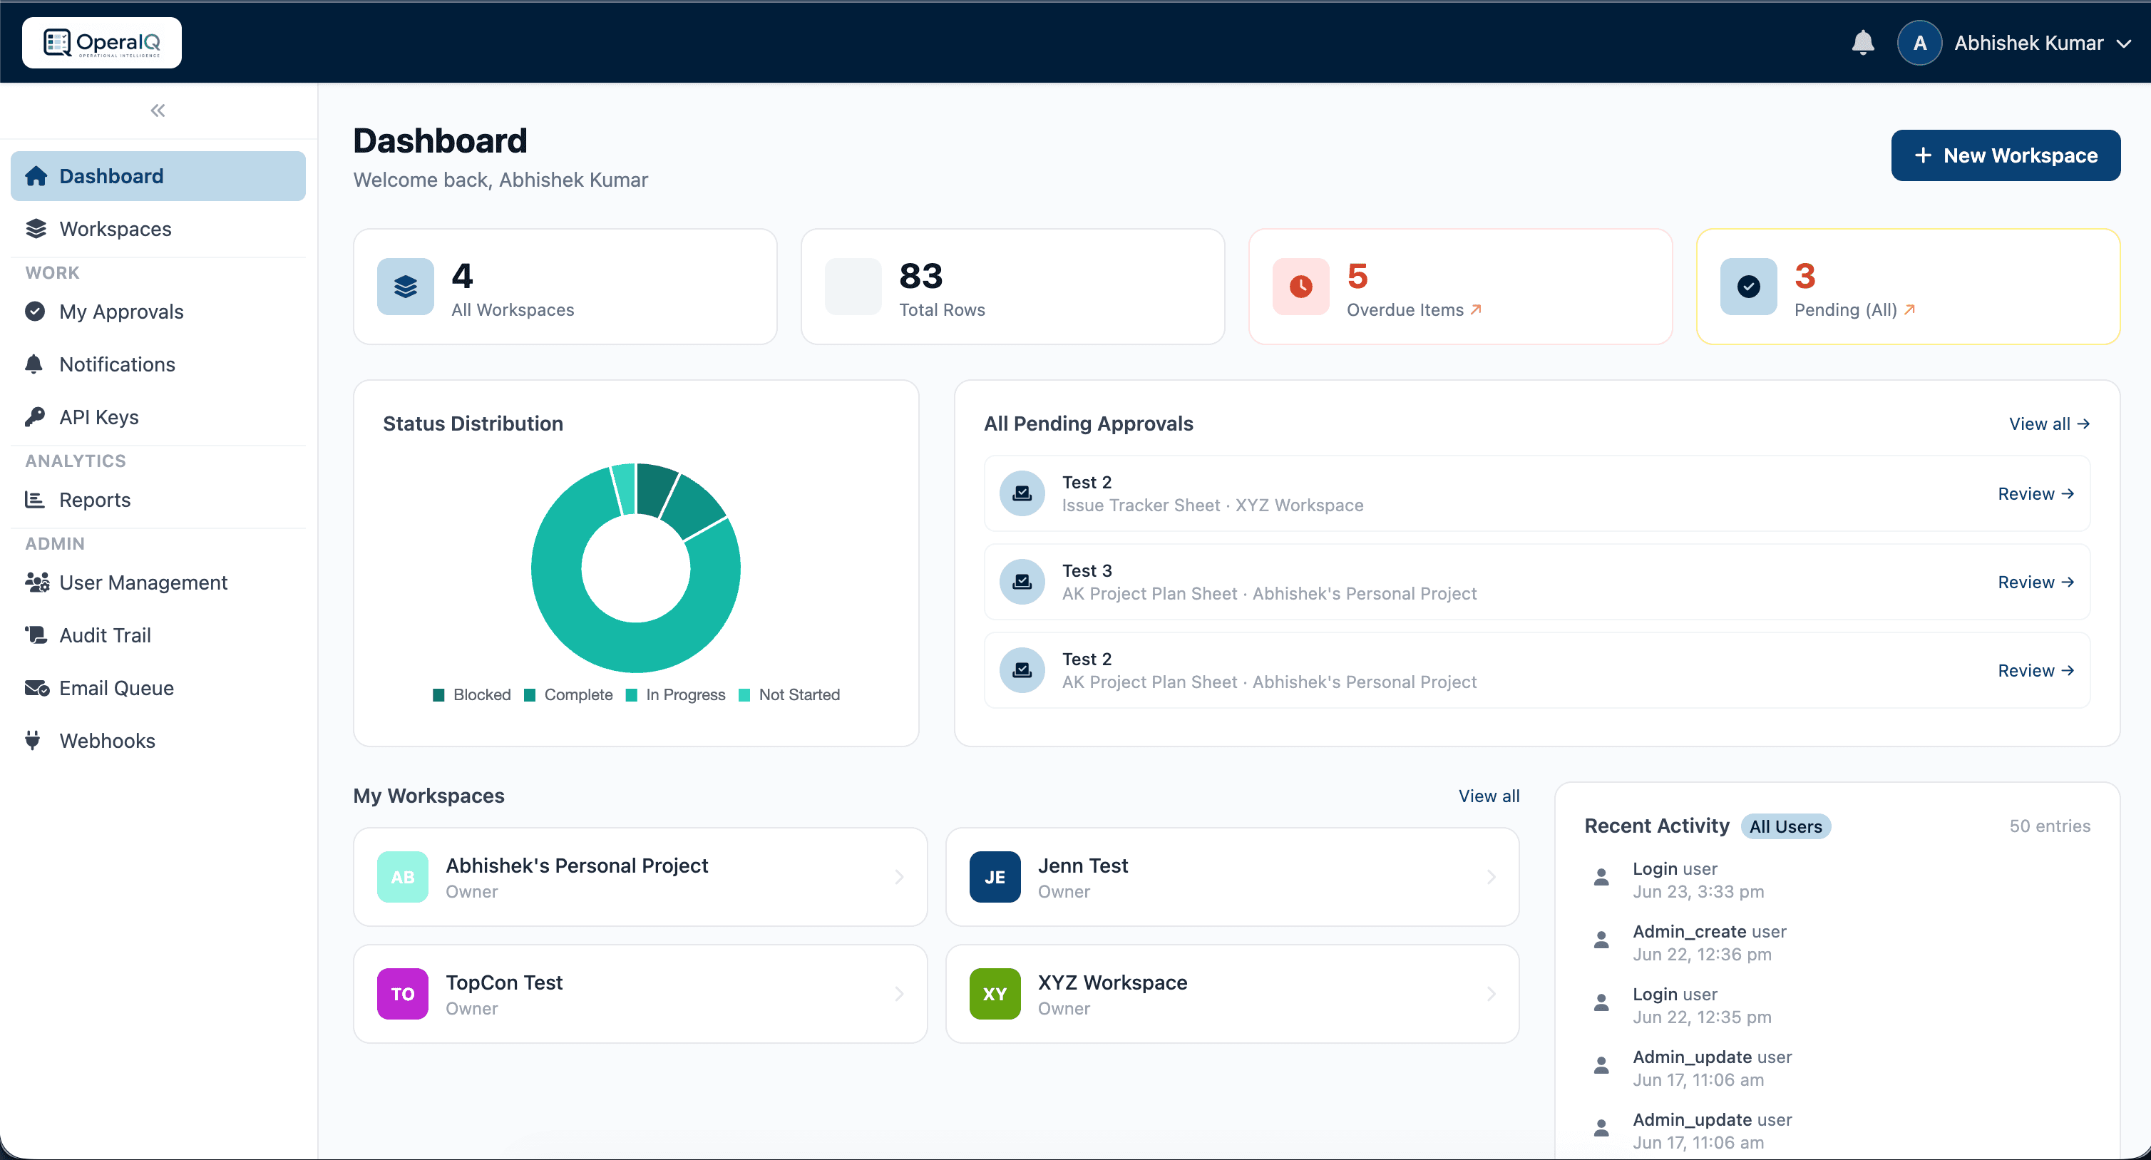Click the Reports chart icon
Viewport: 2151px width, 1160px height.
34,499
